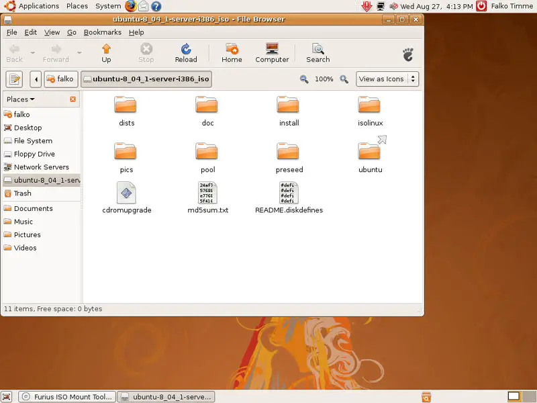The height and width of the screenshot is (403, 537).
Task: Select the preseed folder icon
Action: [x=288, y=152]
